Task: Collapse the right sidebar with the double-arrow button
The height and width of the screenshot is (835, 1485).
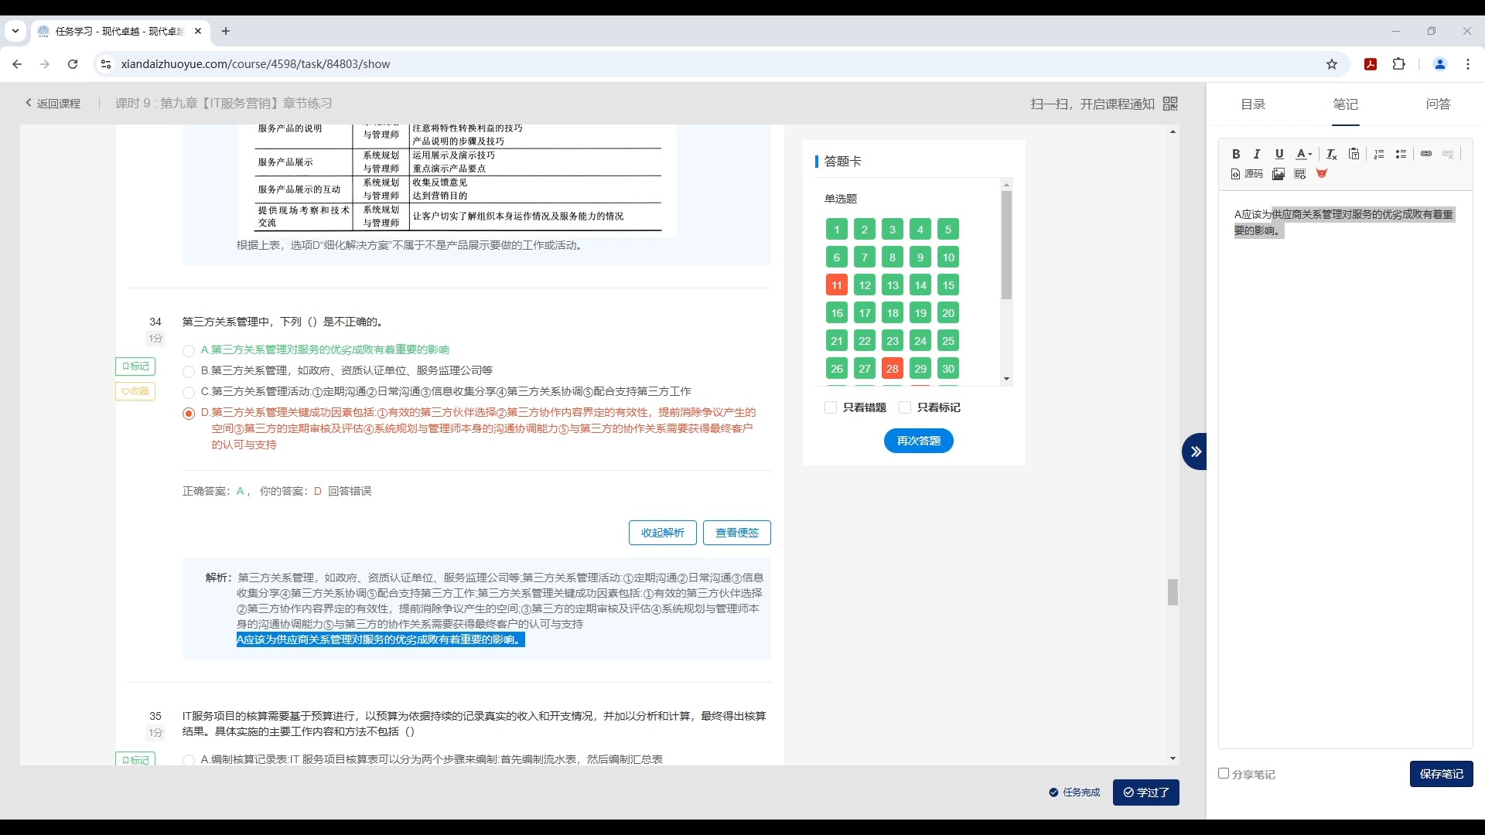Action: pos(1195,452)
